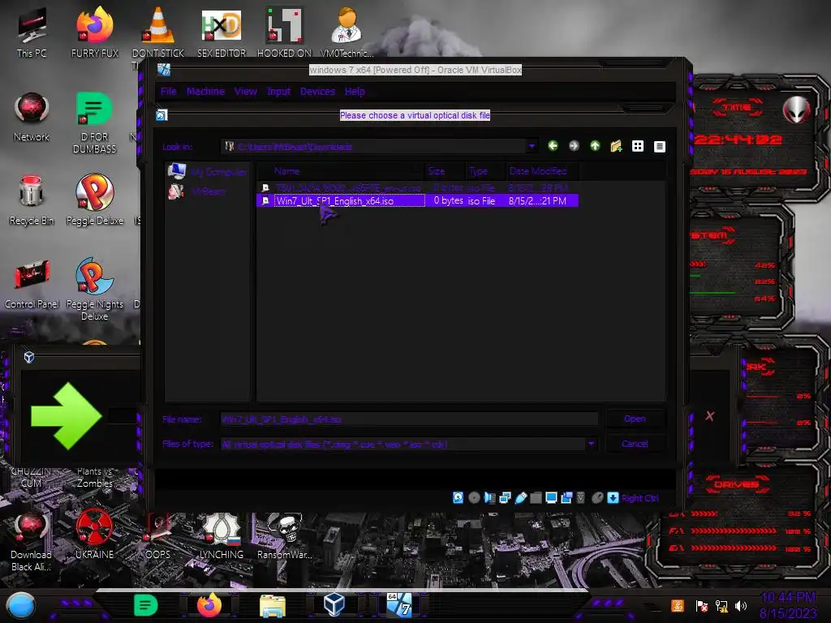Open the File menu
Viewport: 831px width, 623px height.
[169, 91]
